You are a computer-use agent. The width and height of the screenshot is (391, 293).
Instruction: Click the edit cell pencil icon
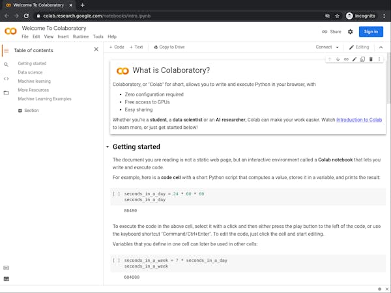tap(355, 59)
